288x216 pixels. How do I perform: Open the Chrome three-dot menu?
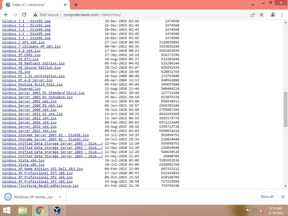282,15
